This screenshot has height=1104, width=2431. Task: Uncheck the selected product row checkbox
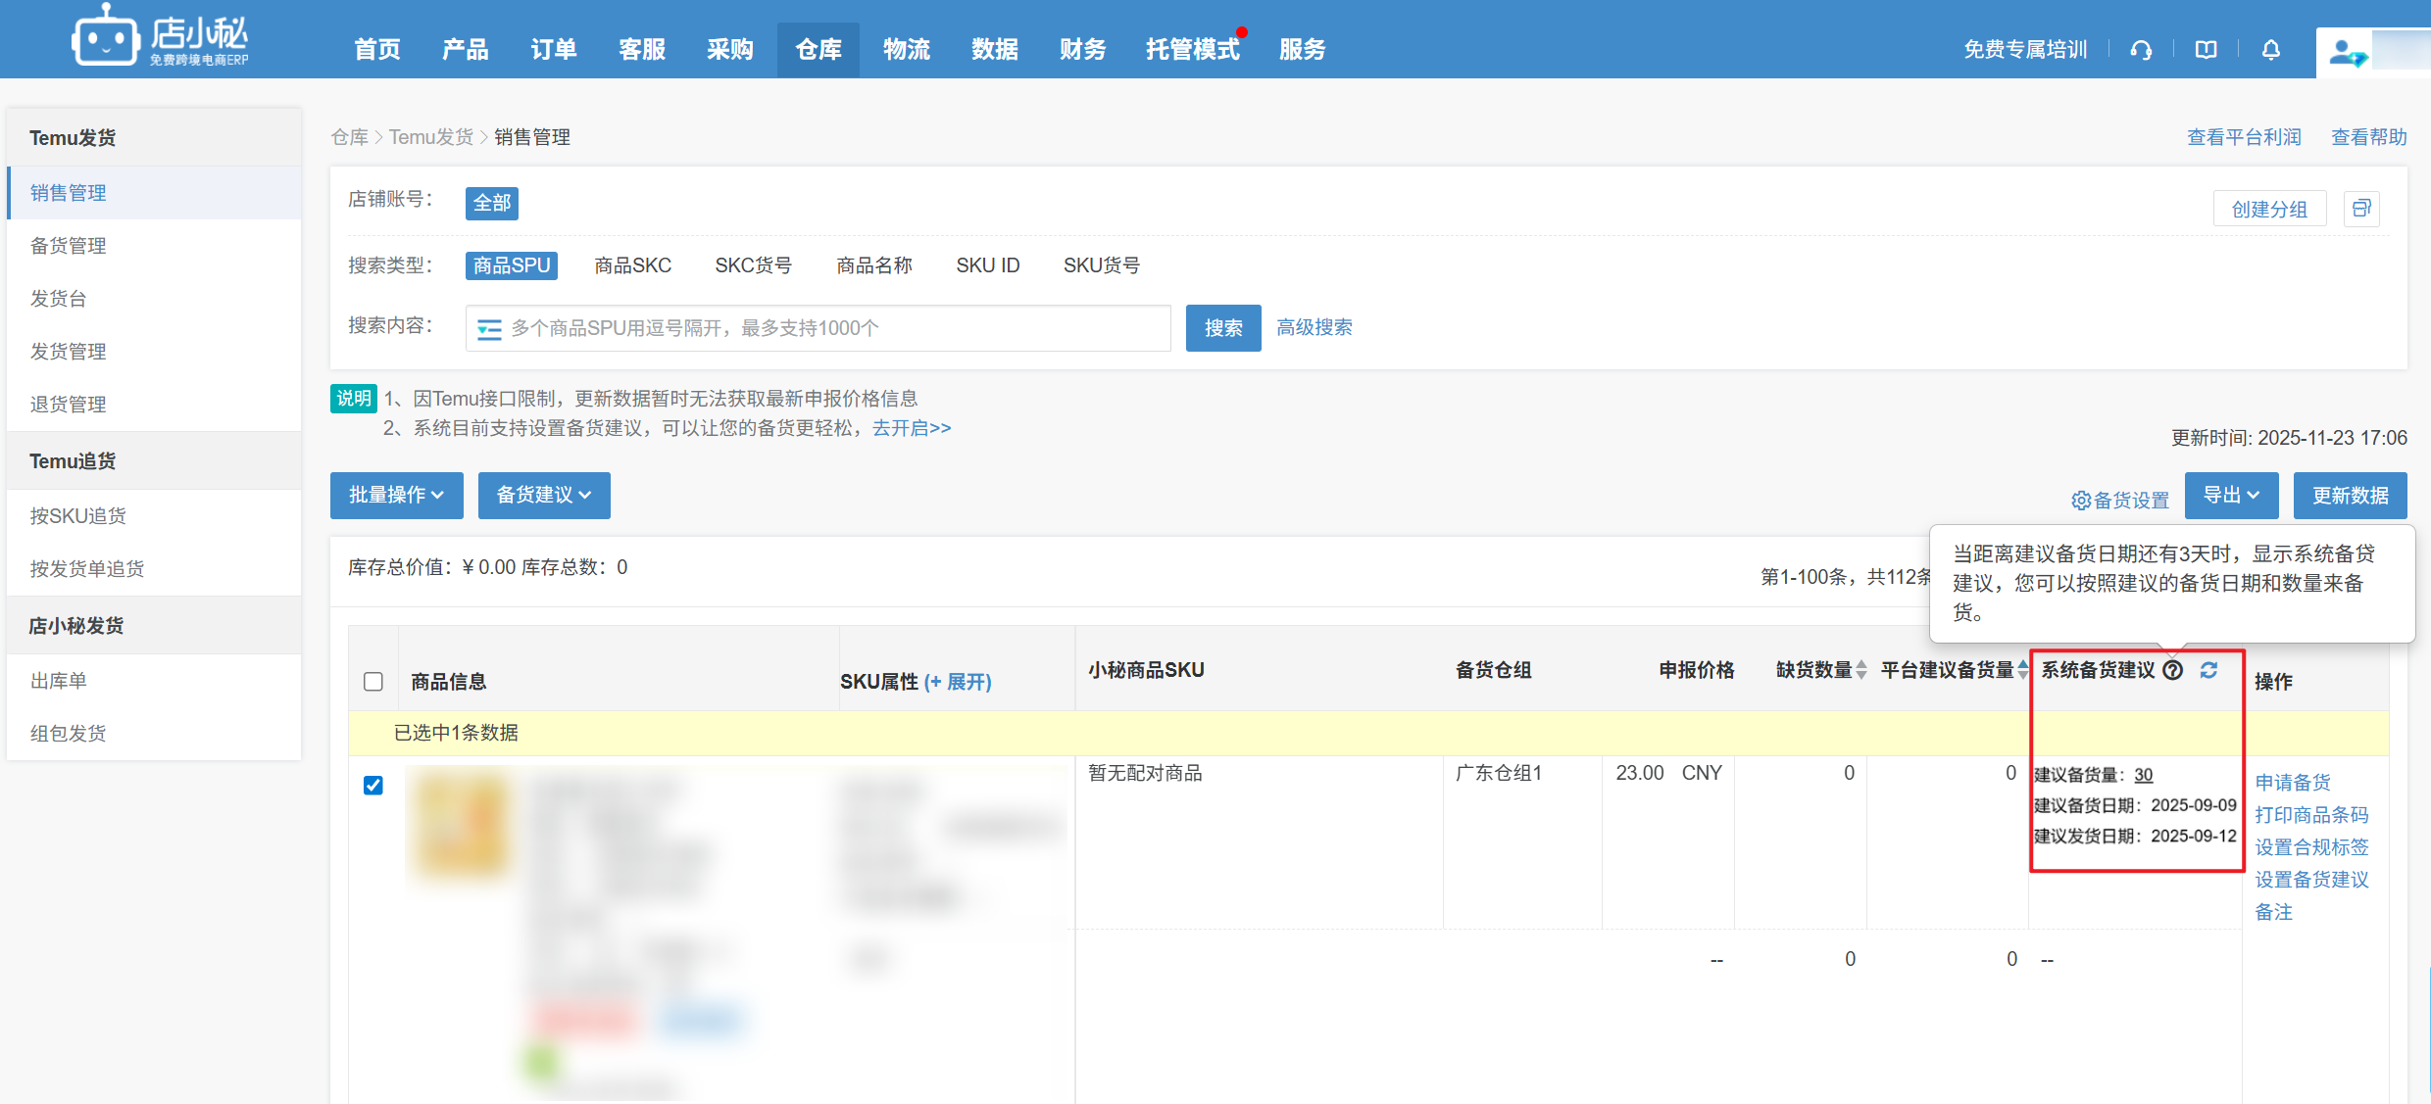point(373,785)
